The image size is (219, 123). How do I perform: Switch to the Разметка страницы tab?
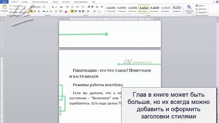40,2
